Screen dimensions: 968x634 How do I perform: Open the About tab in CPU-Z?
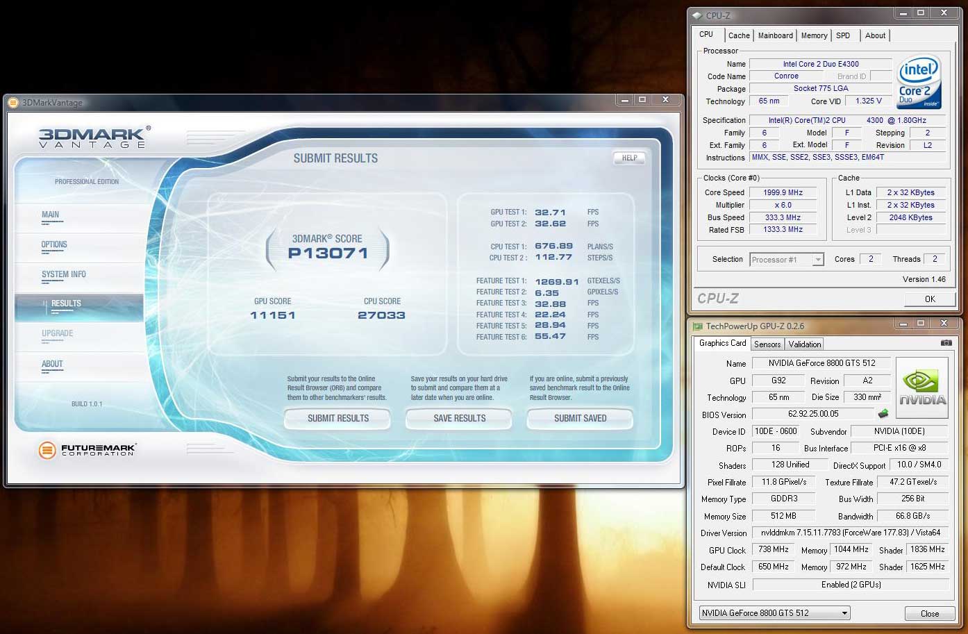tap(875, 35)
